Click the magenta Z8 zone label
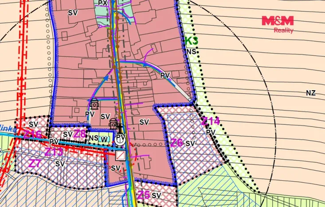 pyautogui.click(x=80, y=134)
